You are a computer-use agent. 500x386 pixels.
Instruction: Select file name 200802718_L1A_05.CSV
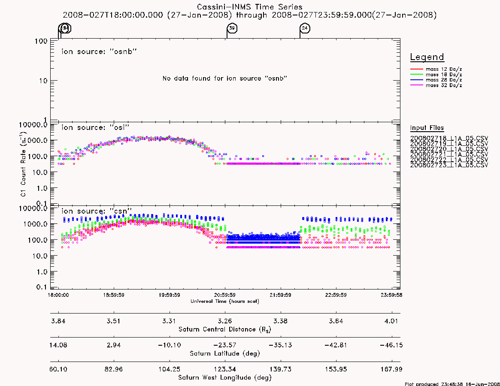pyautogui.click(x=449, y=139)
